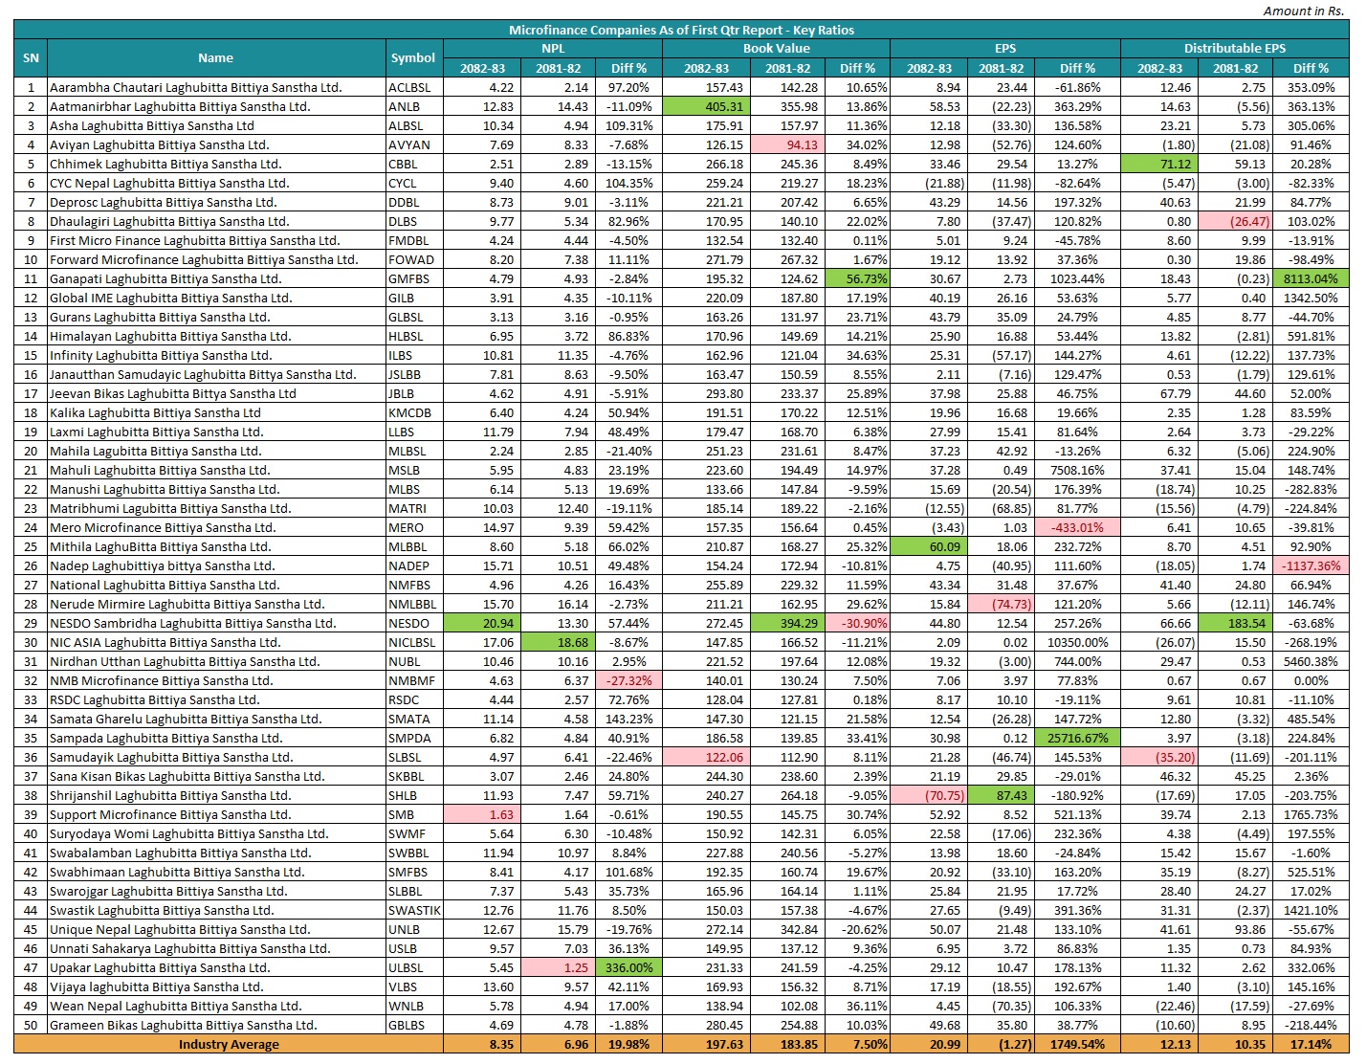Select the 'NPL' group header cell
Image resolution: width=1366 pixels, height=1064 pixels.
click(x=553, y=48)
